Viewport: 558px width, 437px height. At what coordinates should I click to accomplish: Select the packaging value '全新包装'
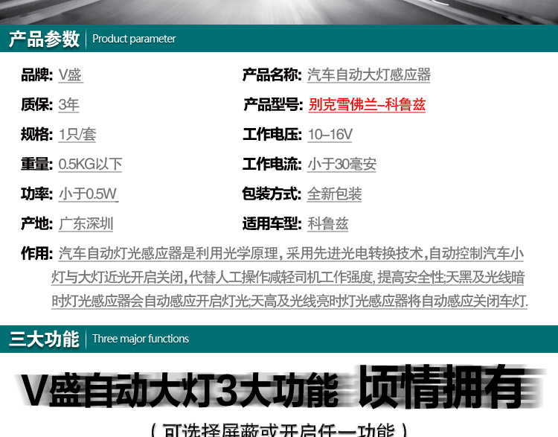(x=335, y=194)
